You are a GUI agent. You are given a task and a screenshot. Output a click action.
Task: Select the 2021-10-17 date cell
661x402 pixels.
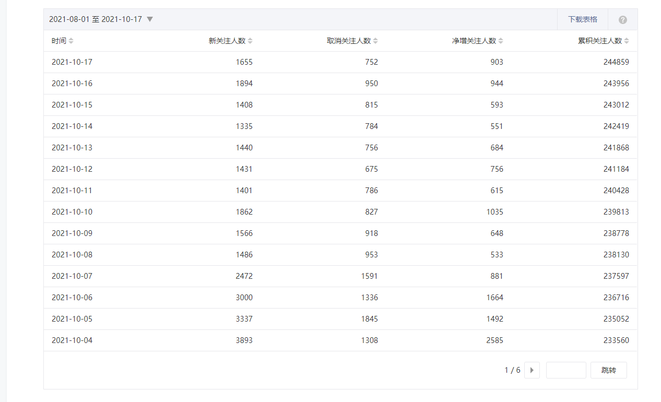pyautogui.click(x=72, y=62)
